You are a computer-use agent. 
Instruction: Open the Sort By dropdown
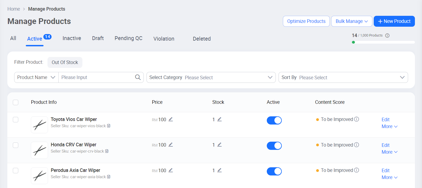pyautogui.click(x=343, y=77)
